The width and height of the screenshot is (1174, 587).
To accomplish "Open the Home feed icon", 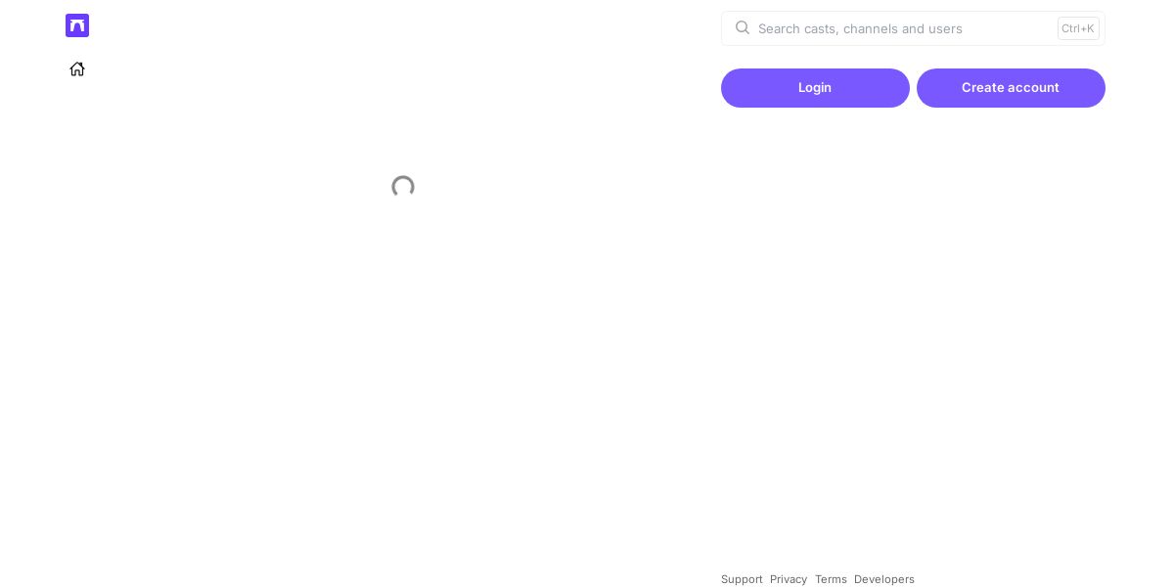I will 77,68.
